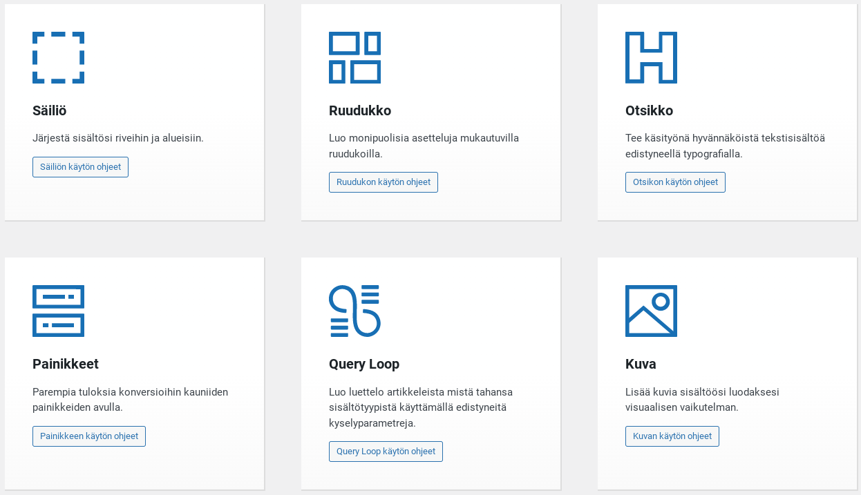Open Kuvan käytön ohjeet
The width and height of the screenshot is (861, 495).
[x=672, y=436]
